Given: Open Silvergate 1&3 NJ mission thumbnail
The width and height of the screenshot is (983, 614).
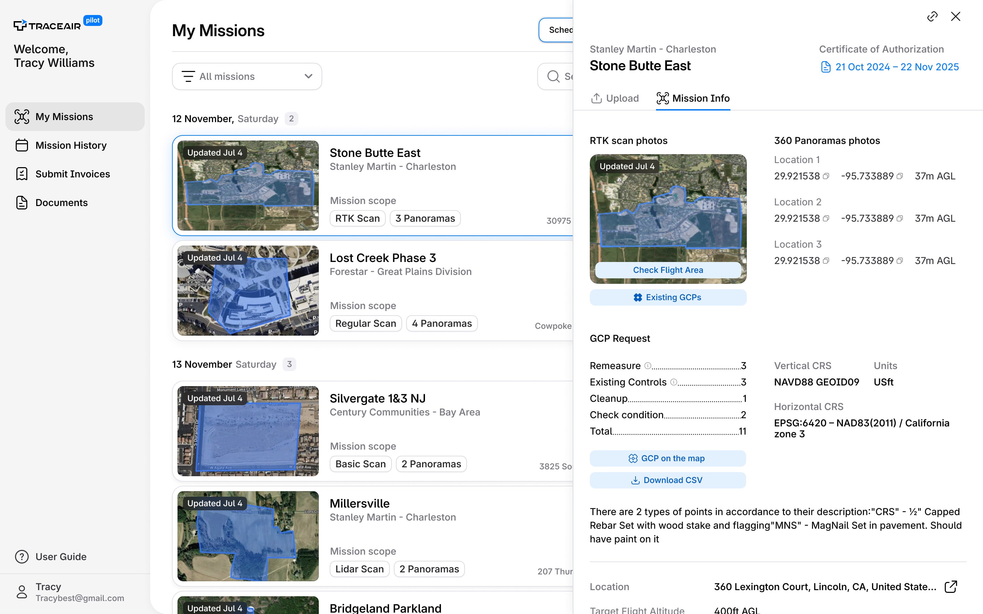Looking at the screenshot, I should (248, 431).
